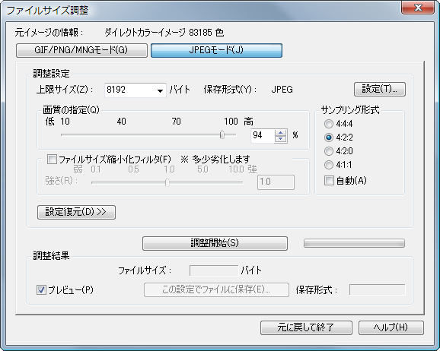The image size is (440, 351).
Task: Open the 上限サイズ dropdown arrow
Action: tap(160, 90)
